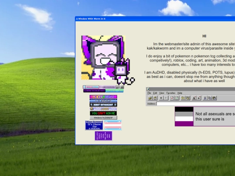The width and height of the screenshot is (235, 176).
Task: Click the 'I do enjoy a bit of pokemon' line
Action: 191,56
